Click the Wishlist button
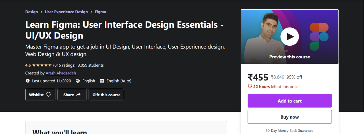 click(40, 95)
